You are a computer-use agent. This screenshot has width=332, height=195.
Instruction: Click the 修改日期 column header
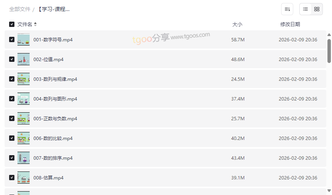[x=290, y=24]
